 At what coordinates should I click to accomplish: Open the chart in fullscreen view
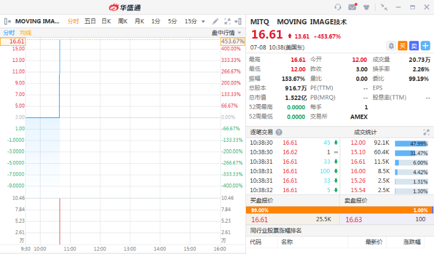tap(227, 21)
